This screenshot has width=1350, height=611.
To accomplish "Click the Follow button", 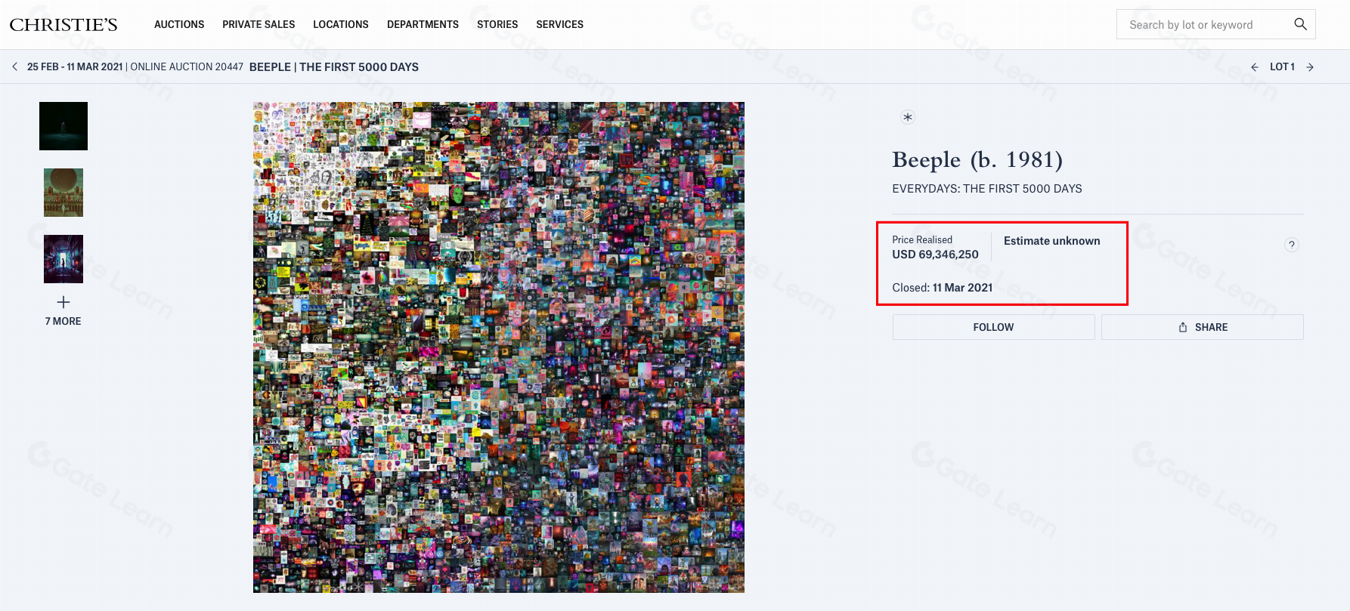I will 993,327.
